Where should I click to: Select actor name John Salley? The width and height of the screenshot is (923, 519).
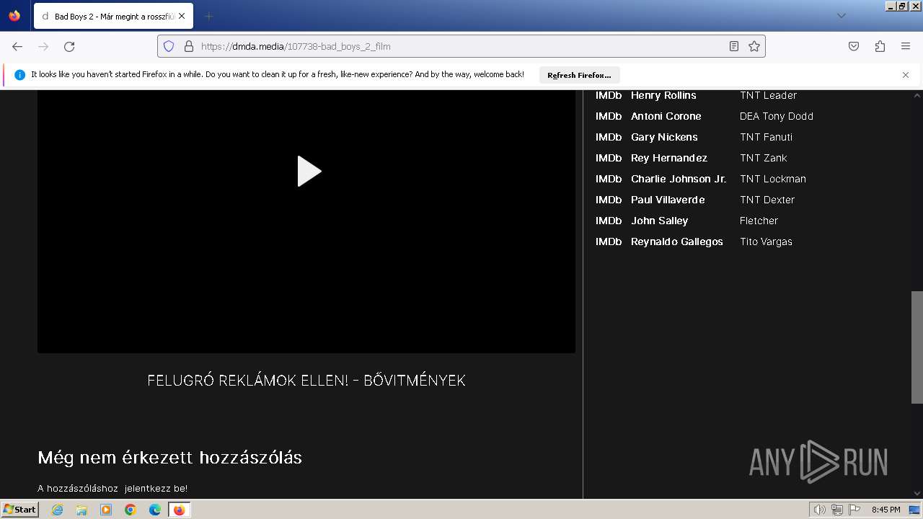[660, 221]
